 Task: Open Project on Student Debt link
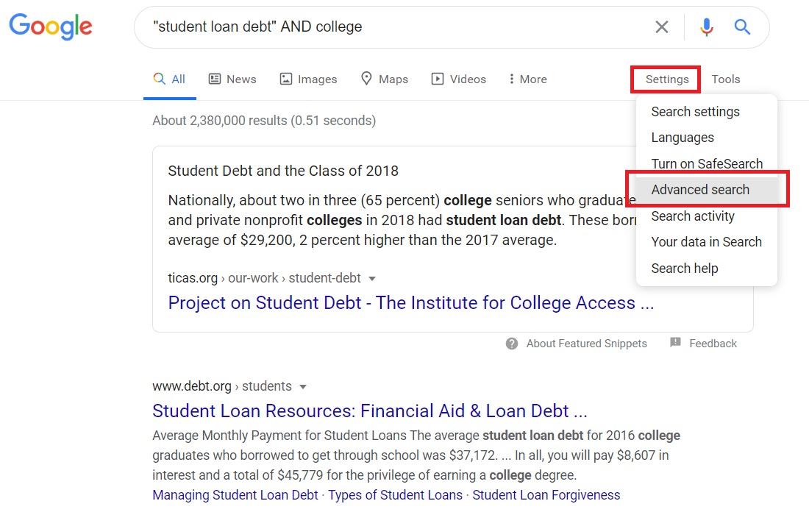[x=410, y=303]
